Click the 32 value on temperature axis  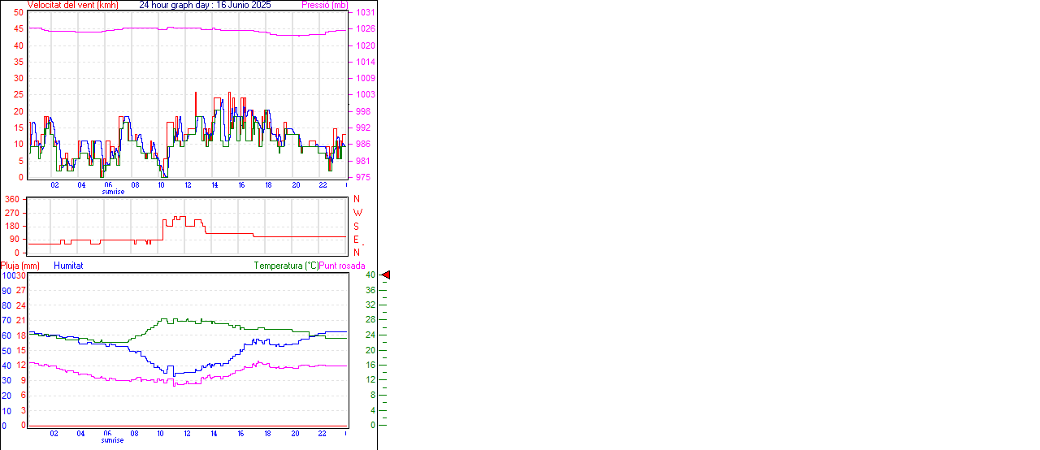pos(370,305)
